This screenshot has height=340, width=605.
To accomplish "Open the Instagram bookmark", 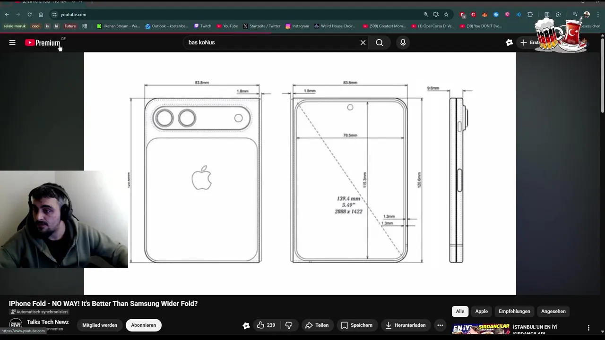I will pyautogui.click(x=297, y=26).
